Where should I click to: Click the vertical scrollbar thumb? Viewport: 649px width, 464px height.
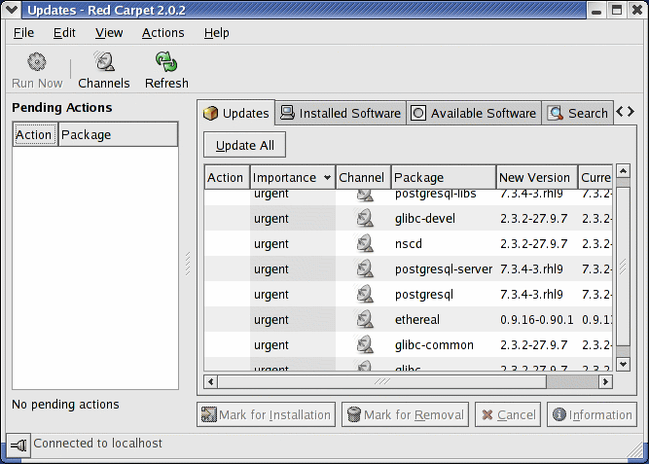[x=623, y=267]
